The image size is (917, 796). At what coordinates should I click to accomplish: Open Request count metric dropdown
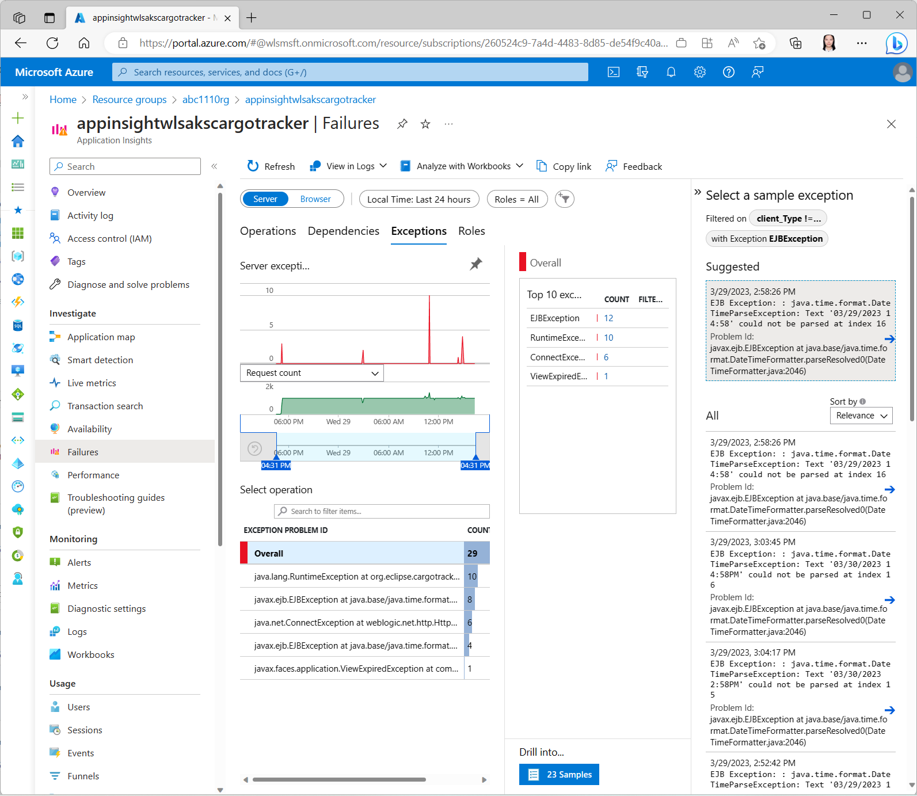pos(312,373)
